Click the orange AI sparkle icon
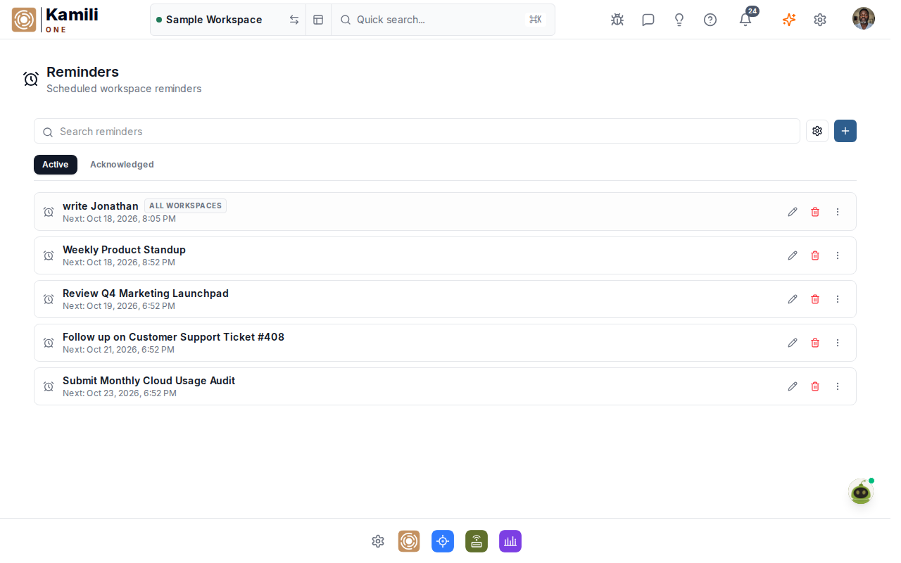The image size is (901, 563). coord(789,20)
